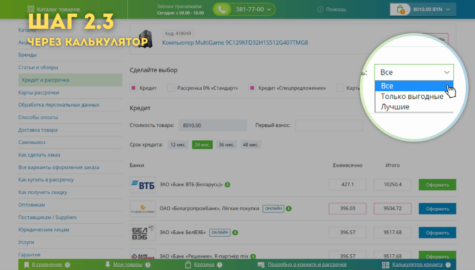Click the Help question mark icon

[320, 9]
